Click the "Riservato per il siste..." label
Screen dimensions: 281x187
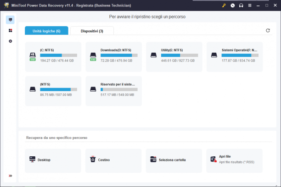tap(118, 84)
